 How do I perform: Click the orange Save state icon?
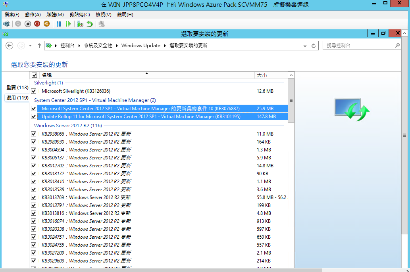tap(46, 24)
